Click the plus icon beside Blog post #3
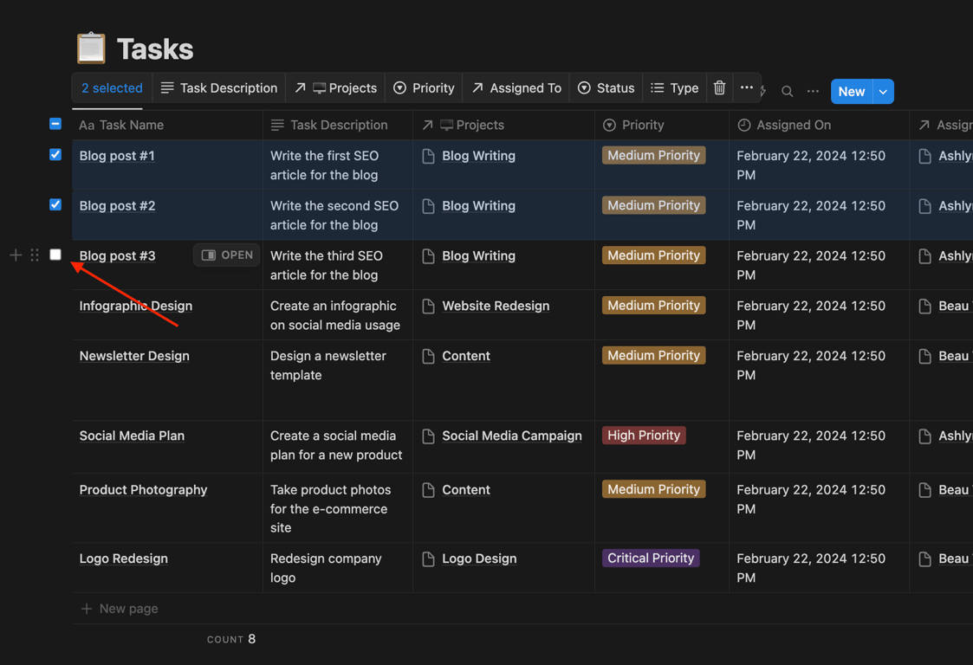 coord(16,255)
